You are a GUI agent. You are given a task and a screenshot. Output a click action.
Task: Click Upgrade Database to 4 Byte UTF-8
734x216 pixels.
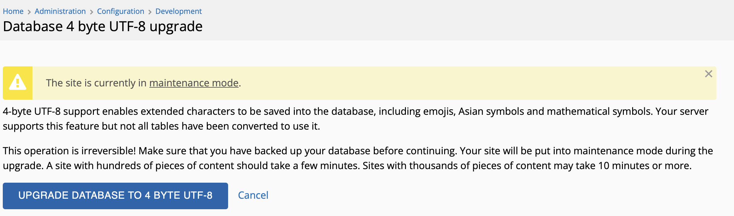[115, 196]
